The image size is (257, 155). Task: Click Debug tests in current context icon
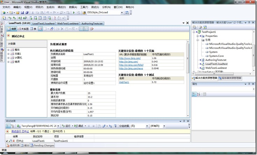(20, 18)
